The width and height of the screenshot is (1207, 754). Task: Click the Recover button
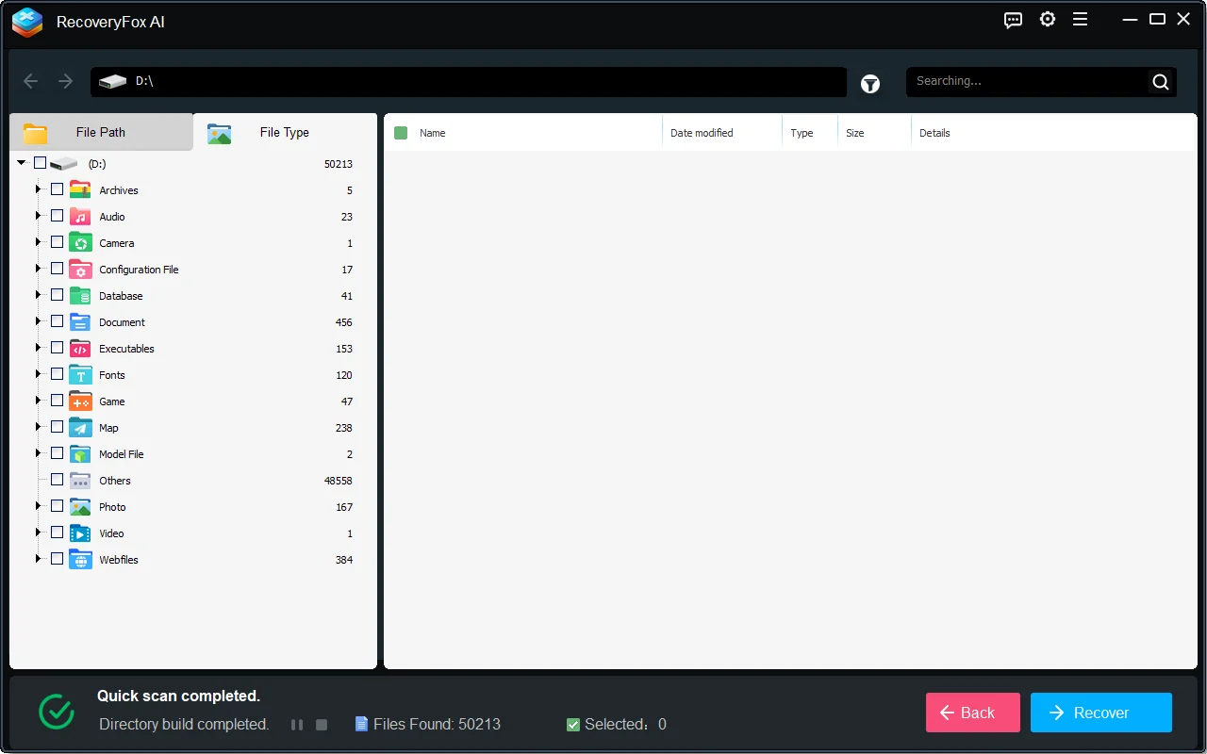pos(1100,713)
